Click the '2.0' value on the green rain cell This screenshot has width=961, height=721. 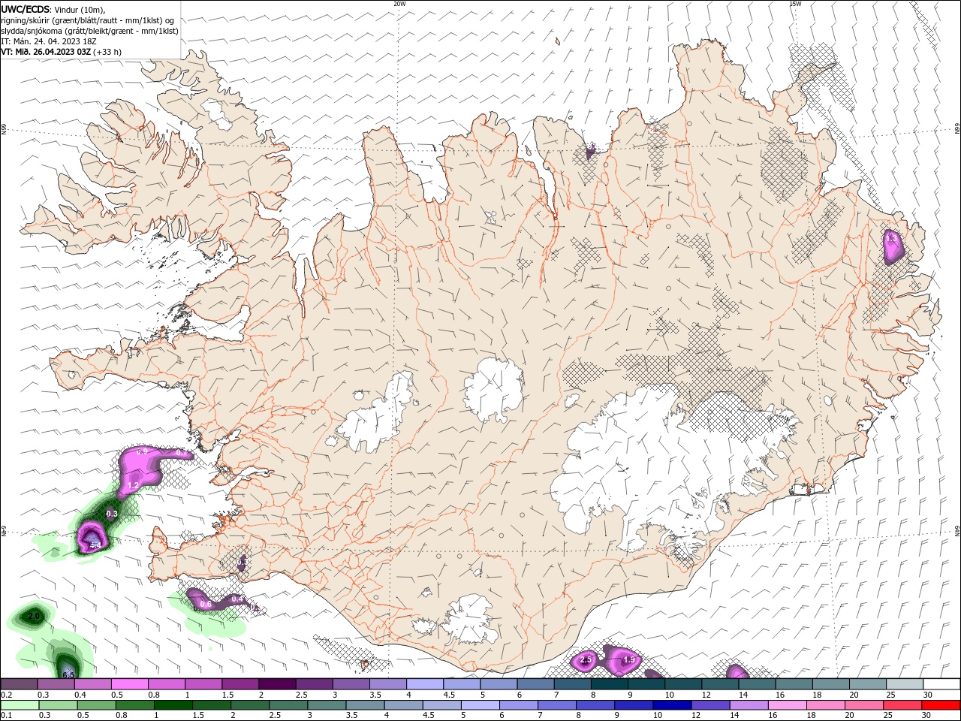34,617
